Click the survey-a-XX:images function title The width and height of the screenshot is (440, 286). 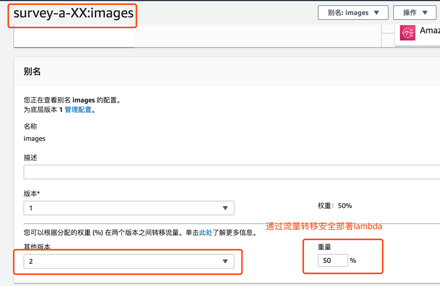point(74,13)
